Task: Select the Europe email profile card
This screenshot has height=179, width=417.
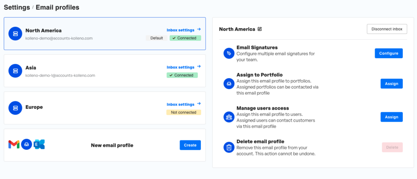Action: pos(105,108)
